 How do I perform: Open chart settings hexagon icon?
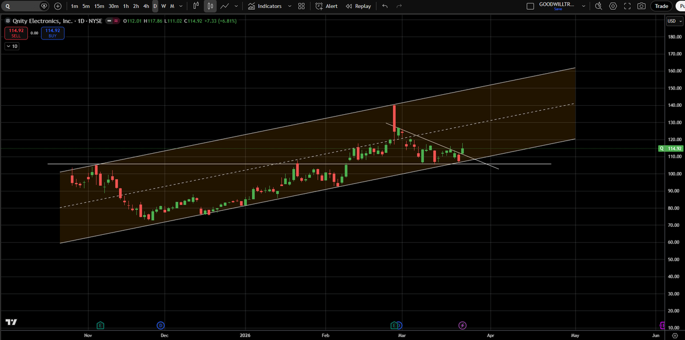coord(613,6)
